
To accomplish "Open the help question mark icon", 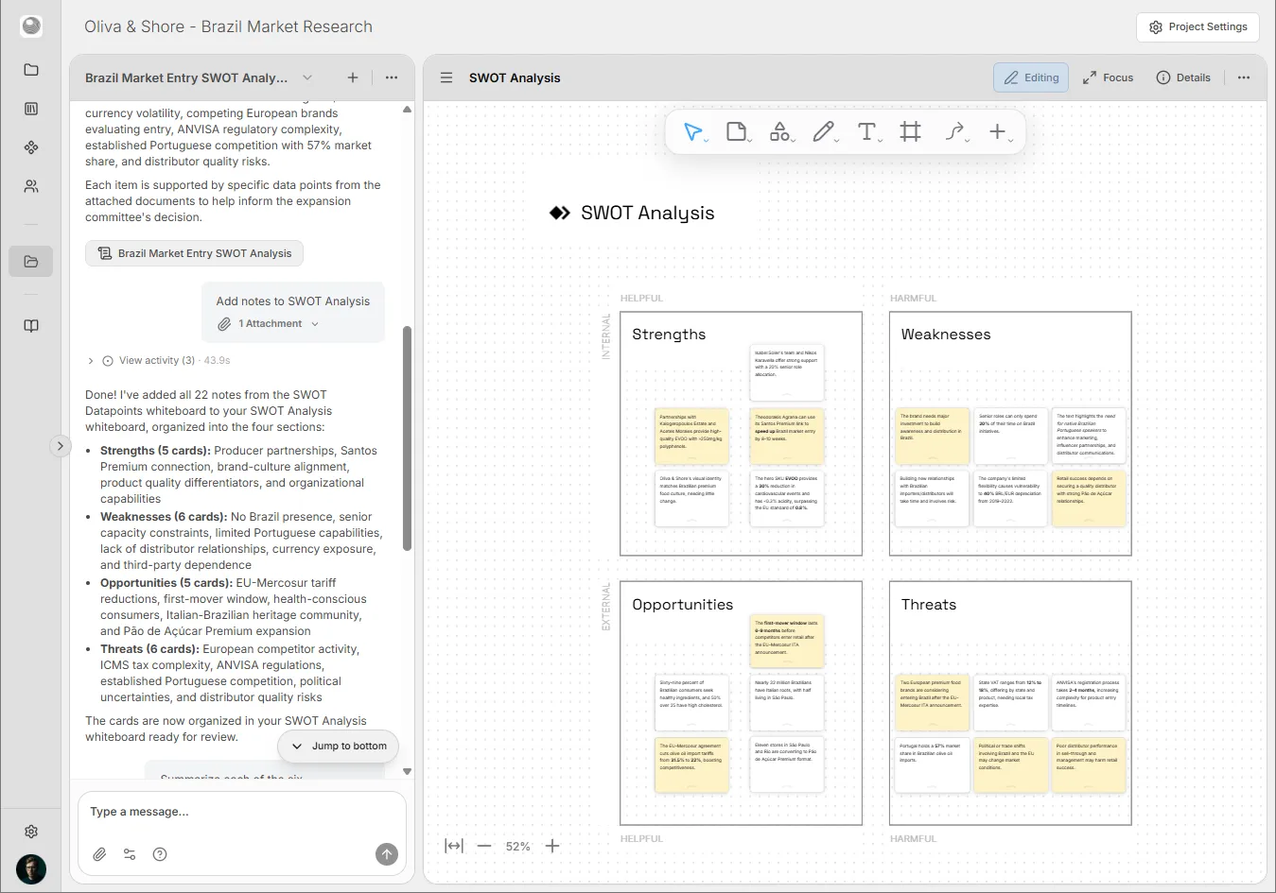I will click(x=160, y=854).
